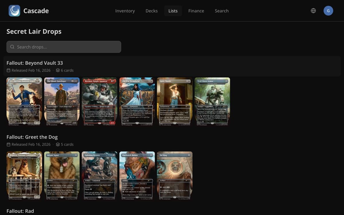The height and width of the screenshot is (215, 344).
Task: Click the Lightning Greaves card image
Action: [99, 176]
